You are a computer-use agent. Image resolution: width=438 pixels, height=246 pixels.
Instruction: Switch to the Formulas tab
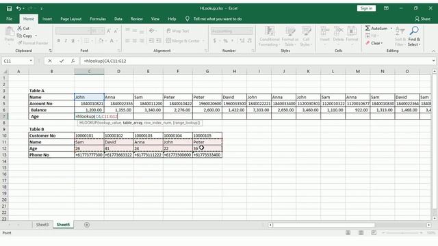[x=98, y=19]
